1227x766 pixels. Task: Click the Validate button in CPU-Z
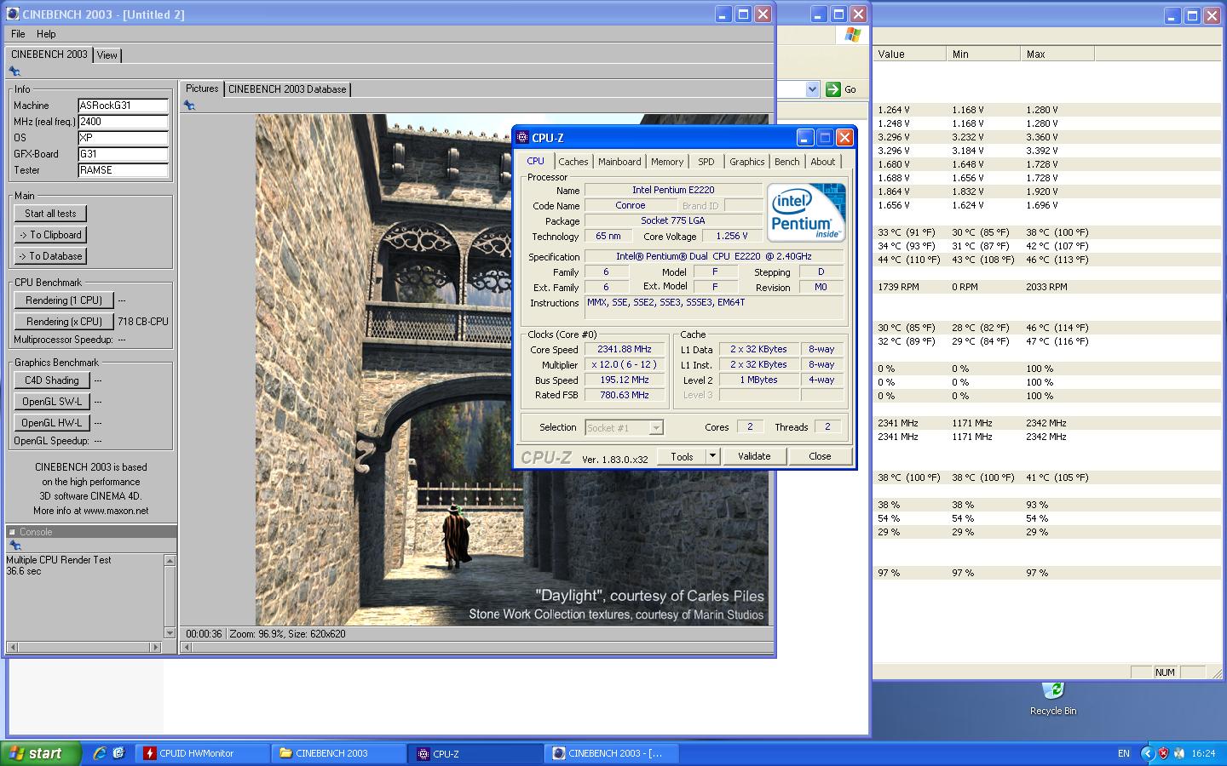coord(754,456)
